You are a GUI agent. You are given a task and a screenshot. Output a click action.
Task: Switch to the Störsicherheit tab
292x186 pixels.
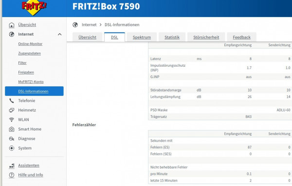pyautogui.click(x=206, y=37)
